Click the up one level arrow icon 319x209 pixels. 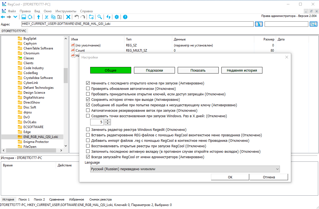pos(39,17)
